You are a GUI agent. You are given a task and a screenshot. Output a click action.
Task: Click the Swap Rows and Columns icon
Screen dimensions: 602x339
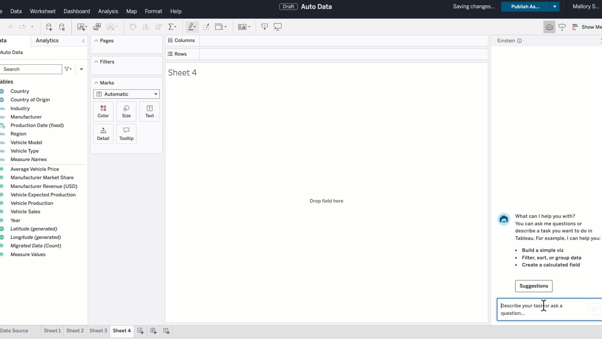(133, 27)
